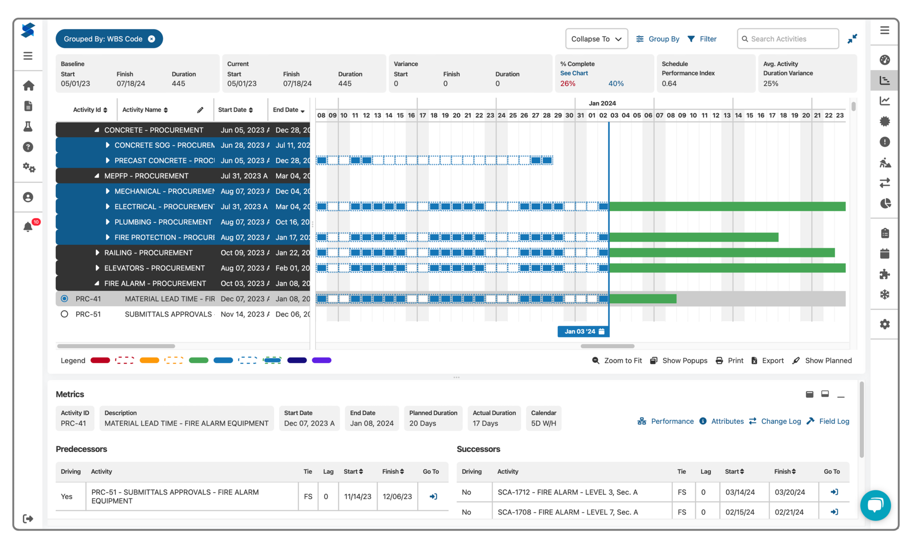Select the line chart view icon
Image resolution: width=912 pixels, height=548 pixels.
[x=884, y=101]
